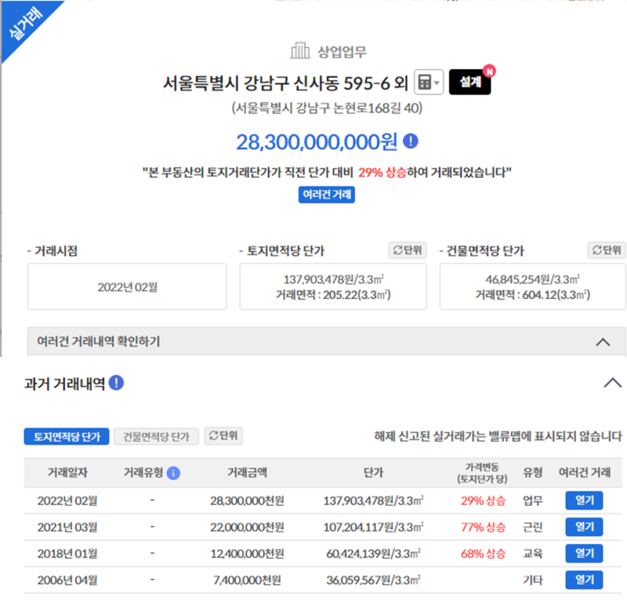Click the 여러건 거래 column header
Image resolution: width=627 pixels, height=609 pixels.
[x=584, y=473]
